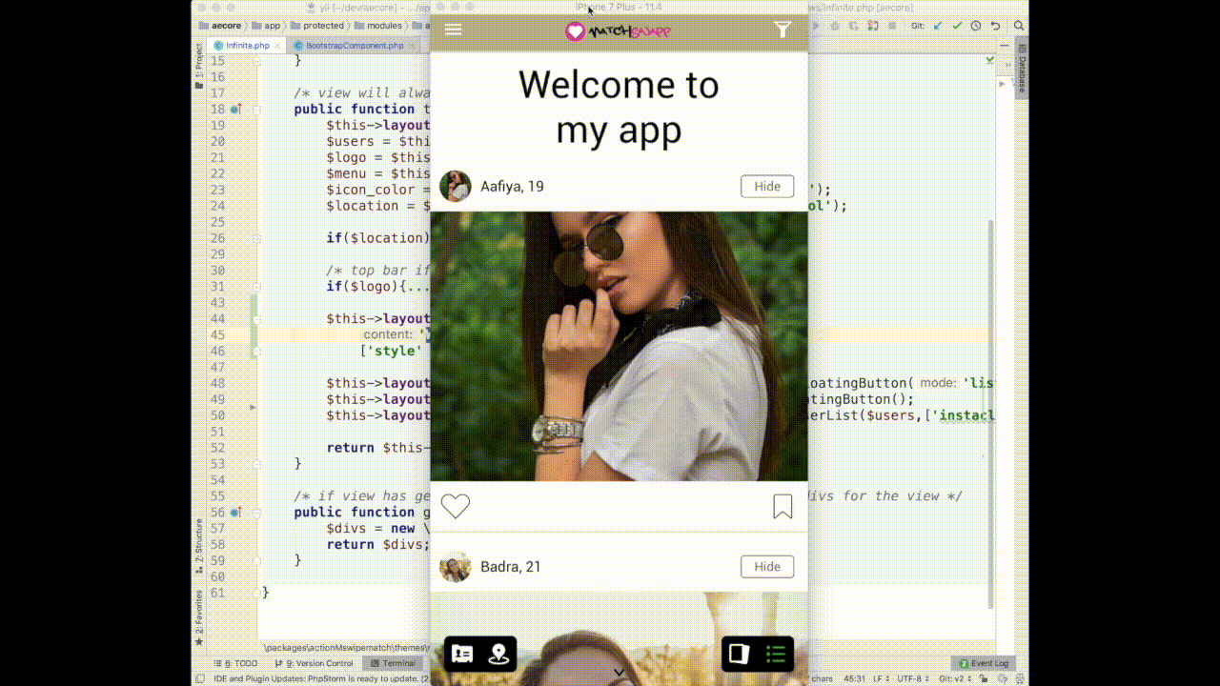Collapse function fold at line 18

coord(254,110)
